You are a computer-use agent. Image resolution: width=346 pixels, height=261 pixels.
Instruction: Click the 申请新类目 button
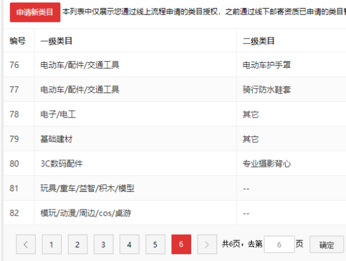[x=35, y=12]
